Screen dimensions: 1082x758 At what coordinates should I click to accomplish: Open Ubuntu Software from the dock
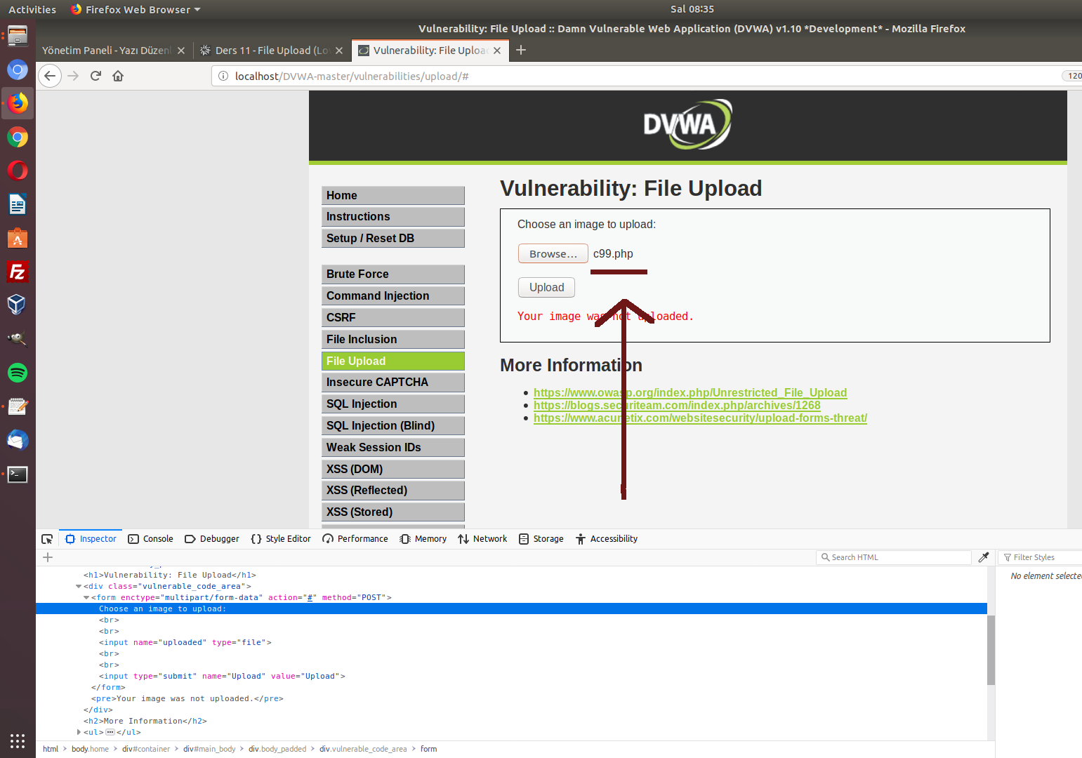[x=18, y=238]
